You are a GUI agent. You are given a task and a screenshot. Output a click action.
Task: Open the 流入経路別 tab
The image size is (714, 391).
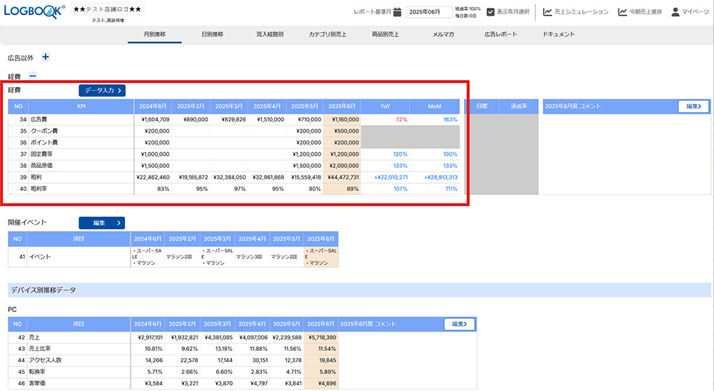(270, 34)
